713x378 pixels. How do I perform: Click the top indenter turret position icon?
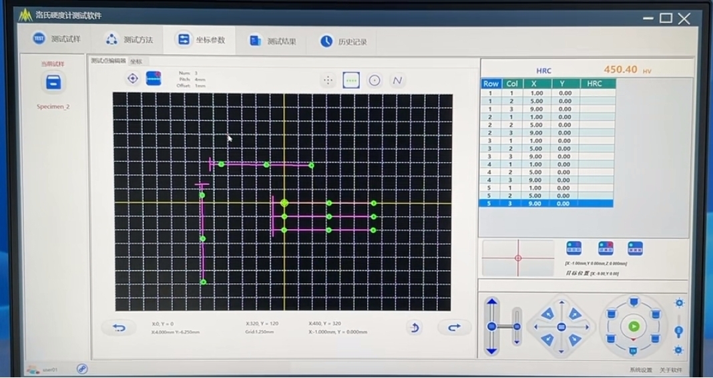tap(634, 302)
